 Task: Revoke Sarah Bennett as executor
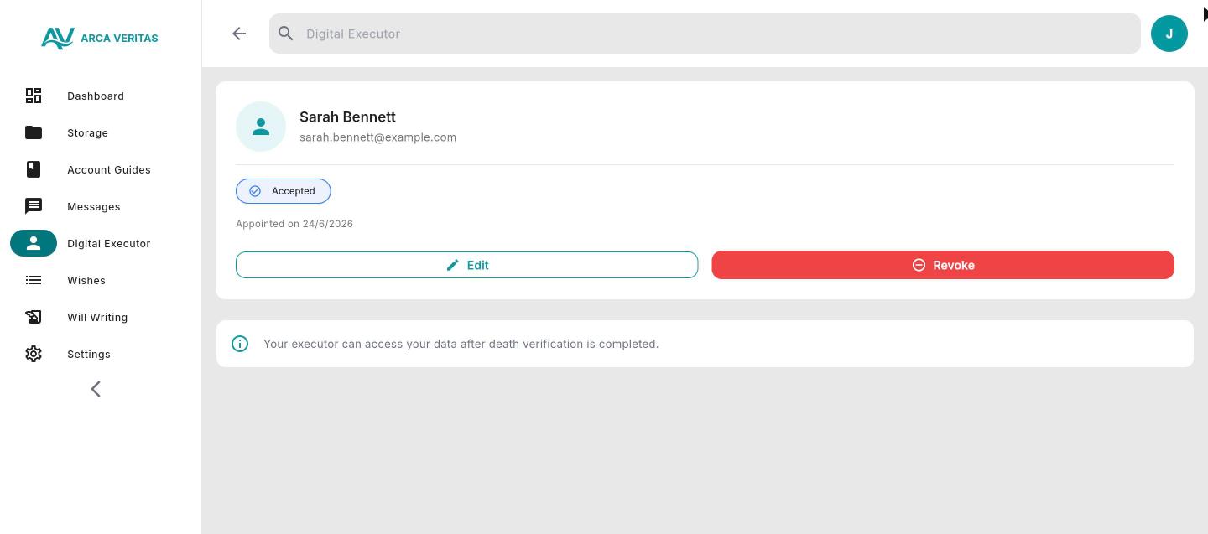coord(943,265)
